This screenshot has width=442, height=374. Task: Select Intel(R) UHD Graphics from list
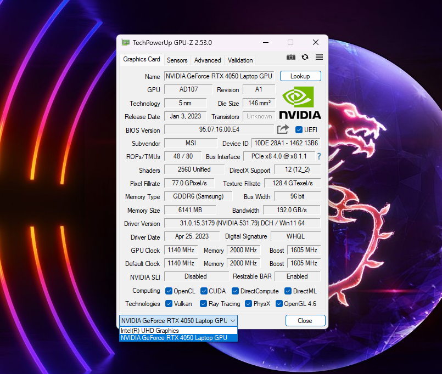pos(178,331)
